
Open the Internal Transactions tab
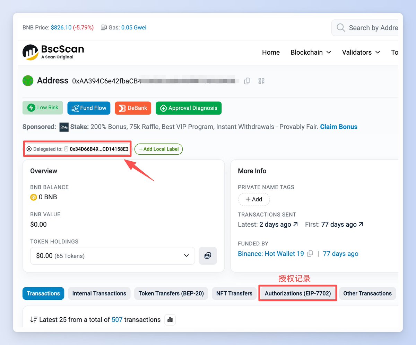coord(99,293)
